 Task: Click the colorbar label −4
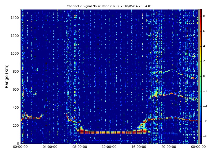pos(205,106)
